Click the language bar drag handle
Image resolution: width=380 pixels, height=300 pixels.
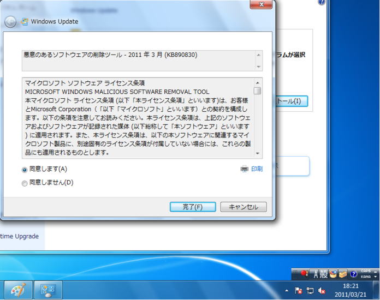(295, 274)
